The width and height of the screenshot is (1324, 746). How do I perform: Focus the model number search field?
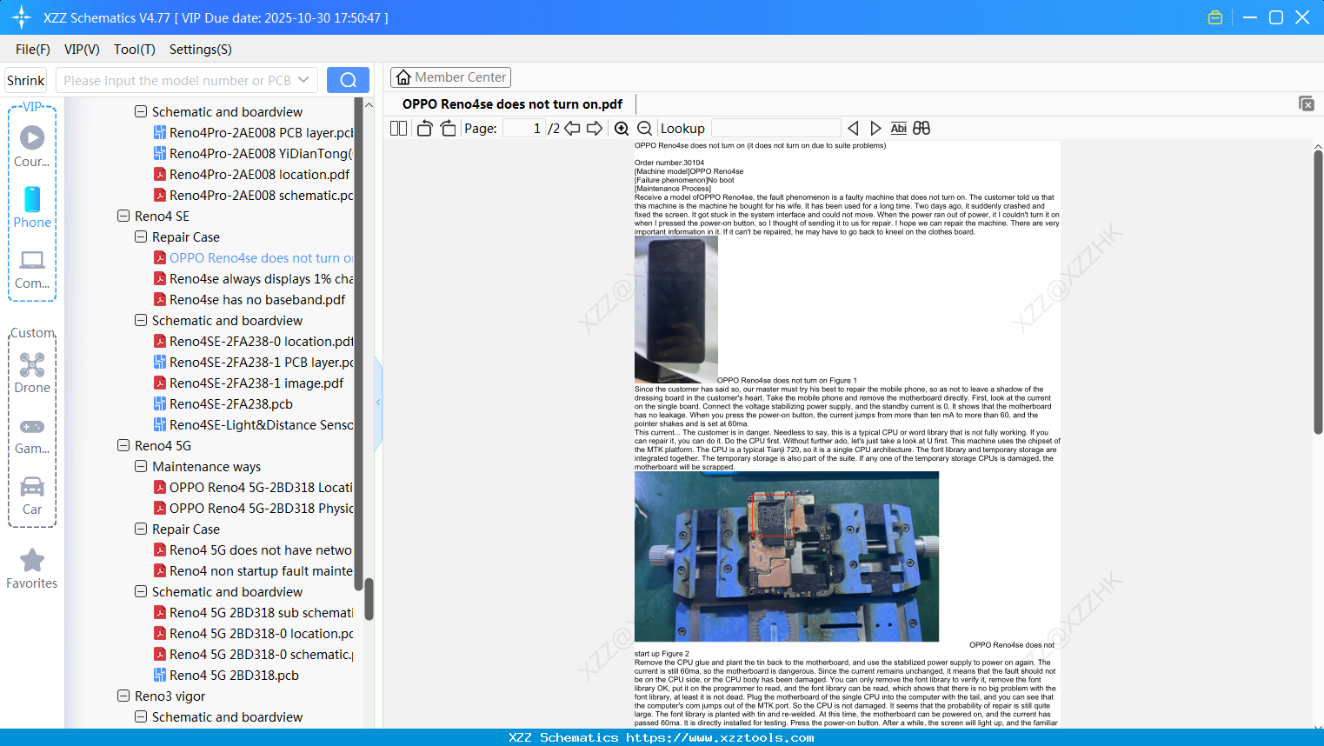click(x=178, y=80)
